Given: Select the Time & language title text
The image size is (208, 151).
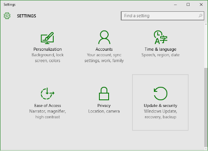Looking at the screenshot, I should click(x=161, y=49).
